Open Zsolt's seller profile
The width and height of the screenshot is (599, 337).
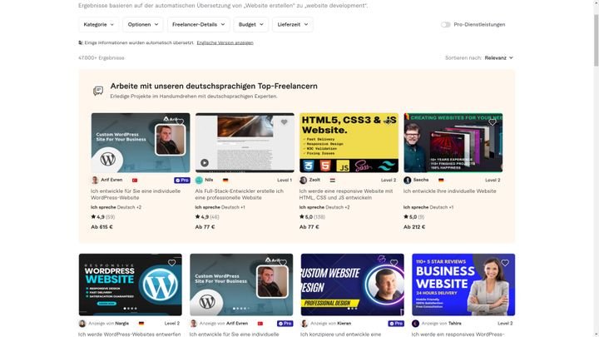coord(314,180)
